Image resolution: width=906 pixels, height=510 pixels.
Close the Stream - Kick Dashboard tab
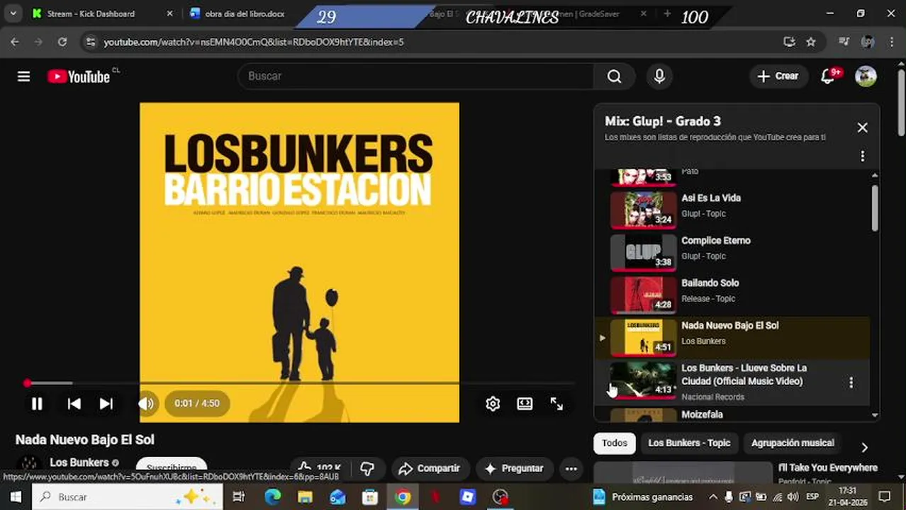pos(169,13)
